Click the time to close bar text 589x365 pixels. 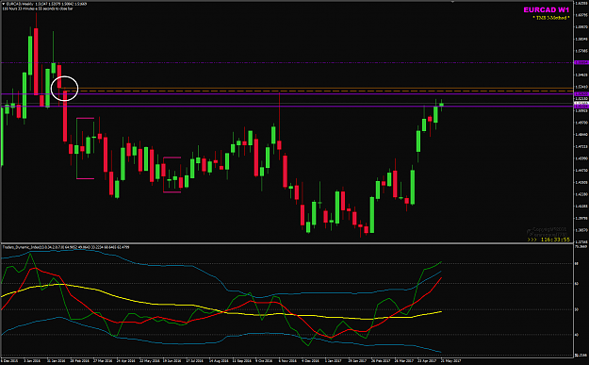pos(38,8)
